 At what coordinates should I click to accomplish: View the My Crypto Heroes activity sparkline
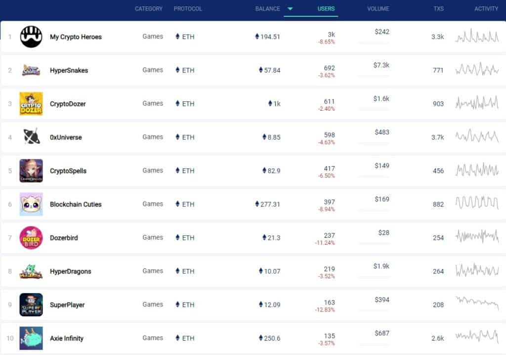477,36
